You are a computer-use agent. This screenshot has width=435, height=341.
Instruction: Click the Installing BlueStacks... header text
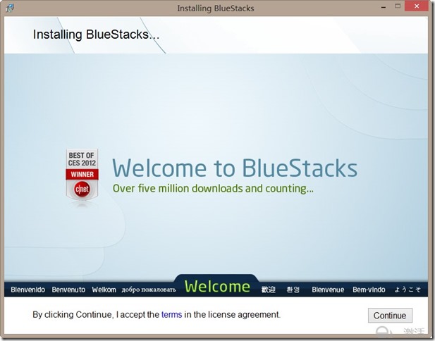pyautogui.click(x=96, y=35)
